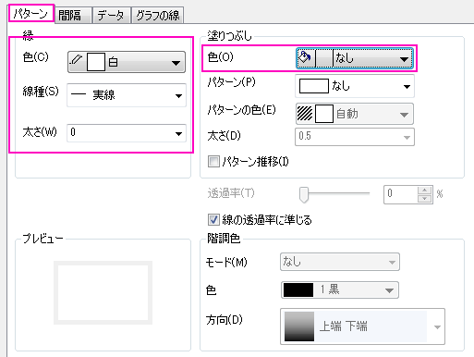Click the パターンの色 '自動' text
474x357 pixels.
[347, 114]
